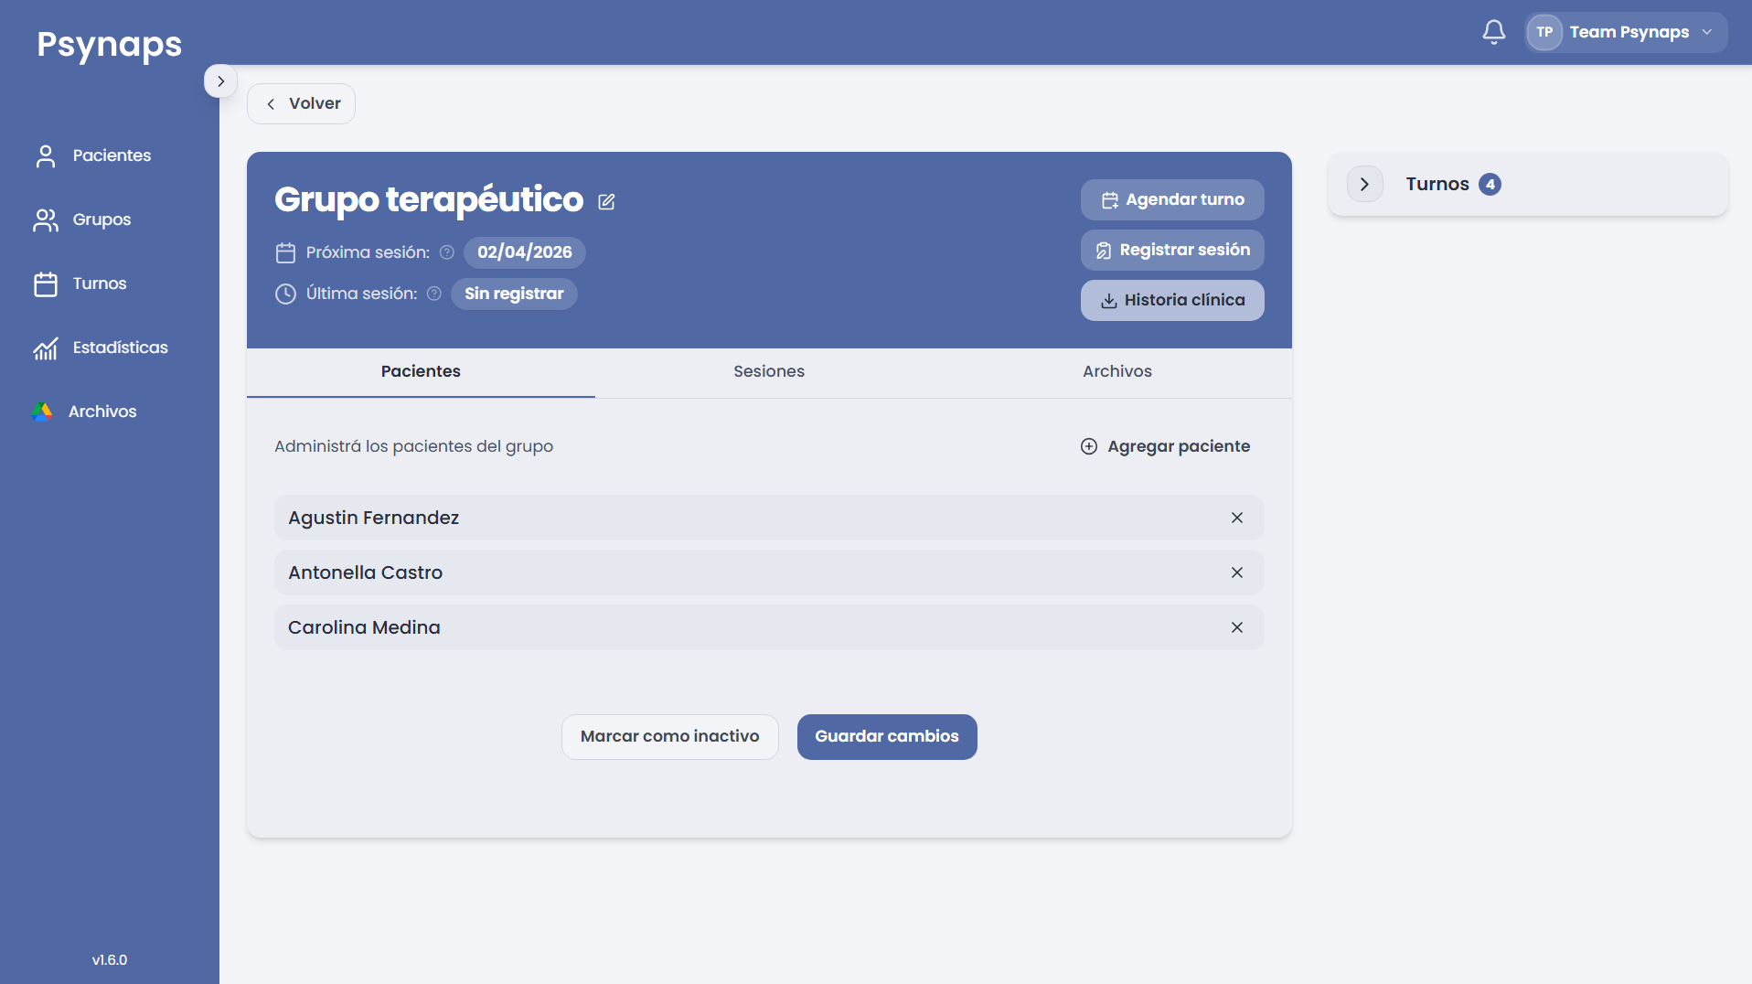Click Agregar paciente
The height and width of the screenshot is (984, 1752).
pos(1165,446)
